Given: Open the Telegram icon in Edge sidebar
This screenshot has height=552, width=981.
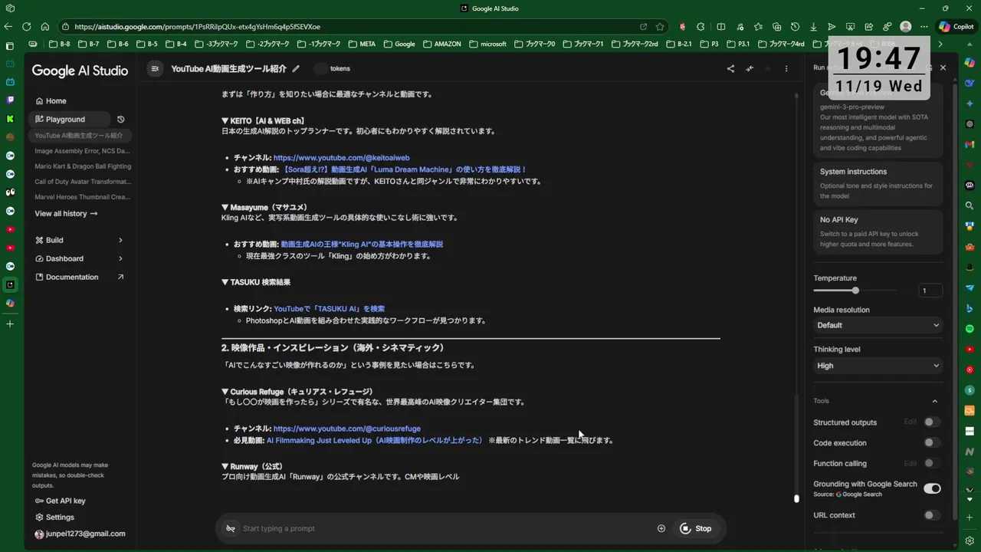Looking at the screenshot, I should tap(970, 287).
